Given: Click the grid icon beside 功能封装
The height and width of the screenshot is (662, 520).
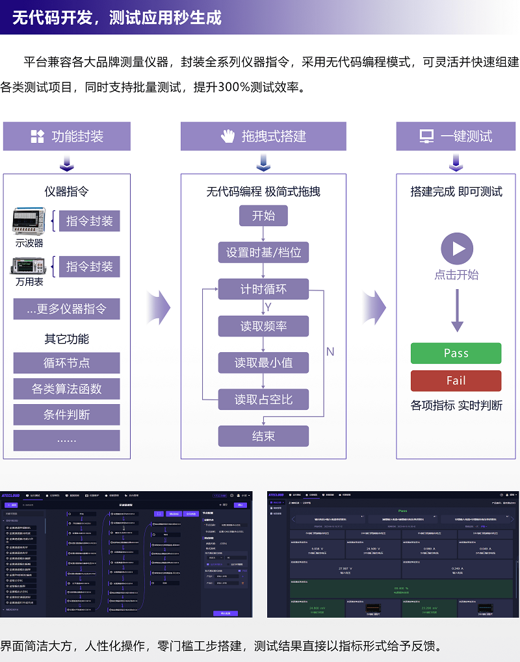Looking at the screenshot, I should coord(38,136).
